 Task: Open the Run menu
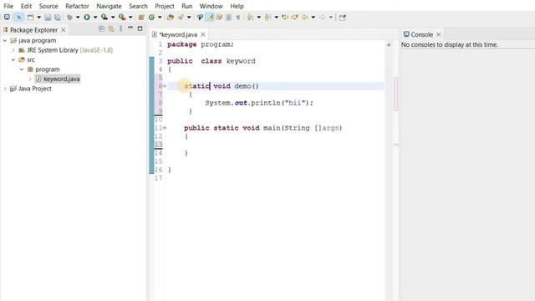pos(187,6)
